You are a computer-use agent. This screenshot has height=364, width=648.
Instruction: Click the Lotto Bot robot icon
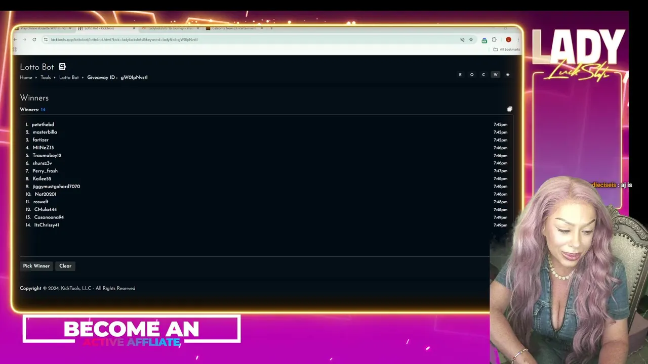pyautogui.click(x=62, y=67)
